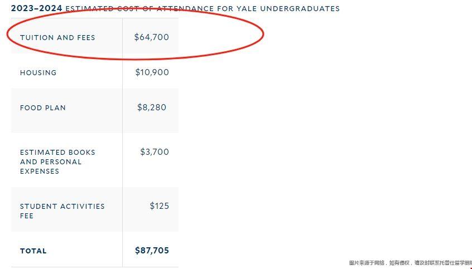472x269 pixels.
Task: Click the 2023–2024 heading text
Action: tap(36, 8)
